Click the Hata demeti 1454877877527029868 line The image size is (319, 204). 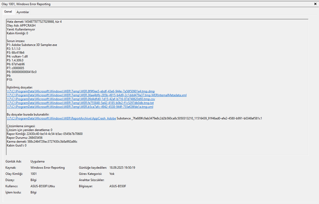pyautogui.click(x=34, y=22)
